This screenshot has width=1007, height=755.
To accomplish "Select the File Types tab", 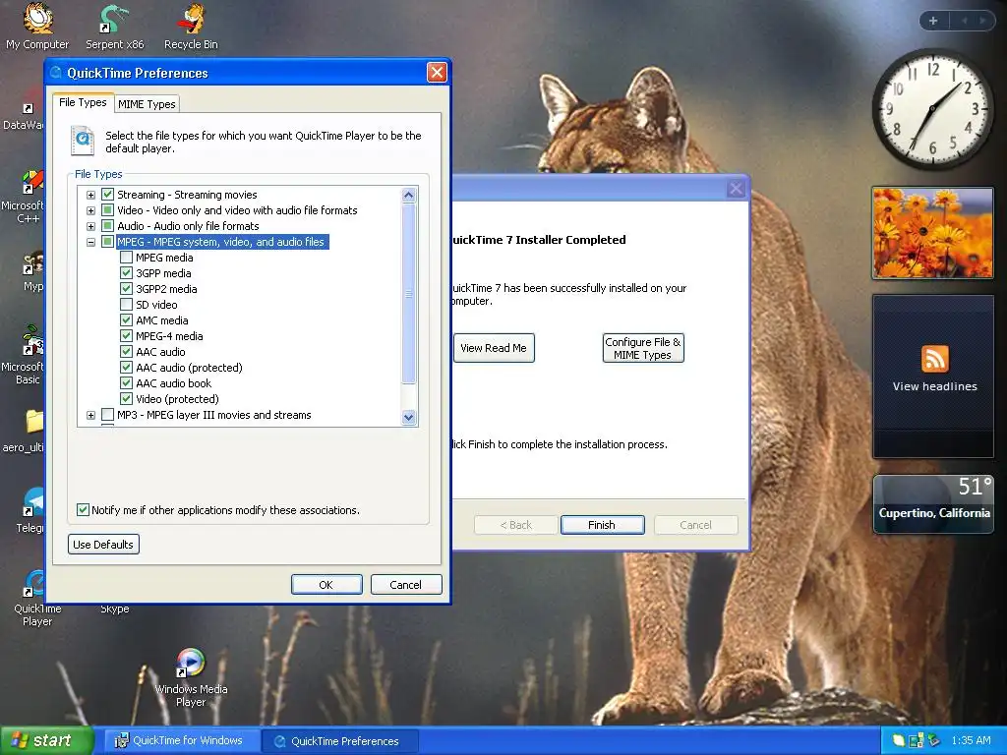I will (x=83, y=102).
